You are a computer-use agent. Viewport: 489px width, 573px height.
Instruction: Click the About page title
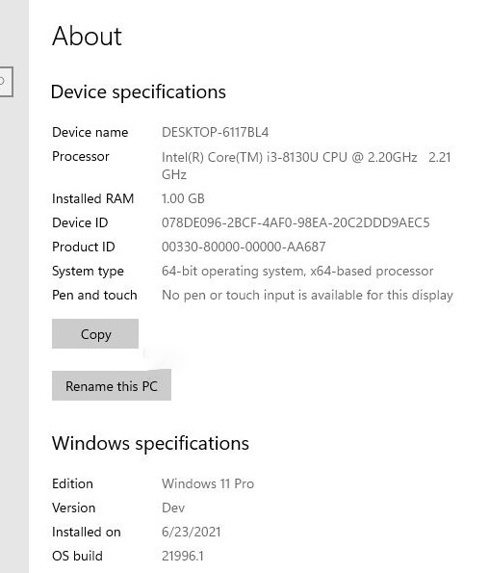click(87, 37)
